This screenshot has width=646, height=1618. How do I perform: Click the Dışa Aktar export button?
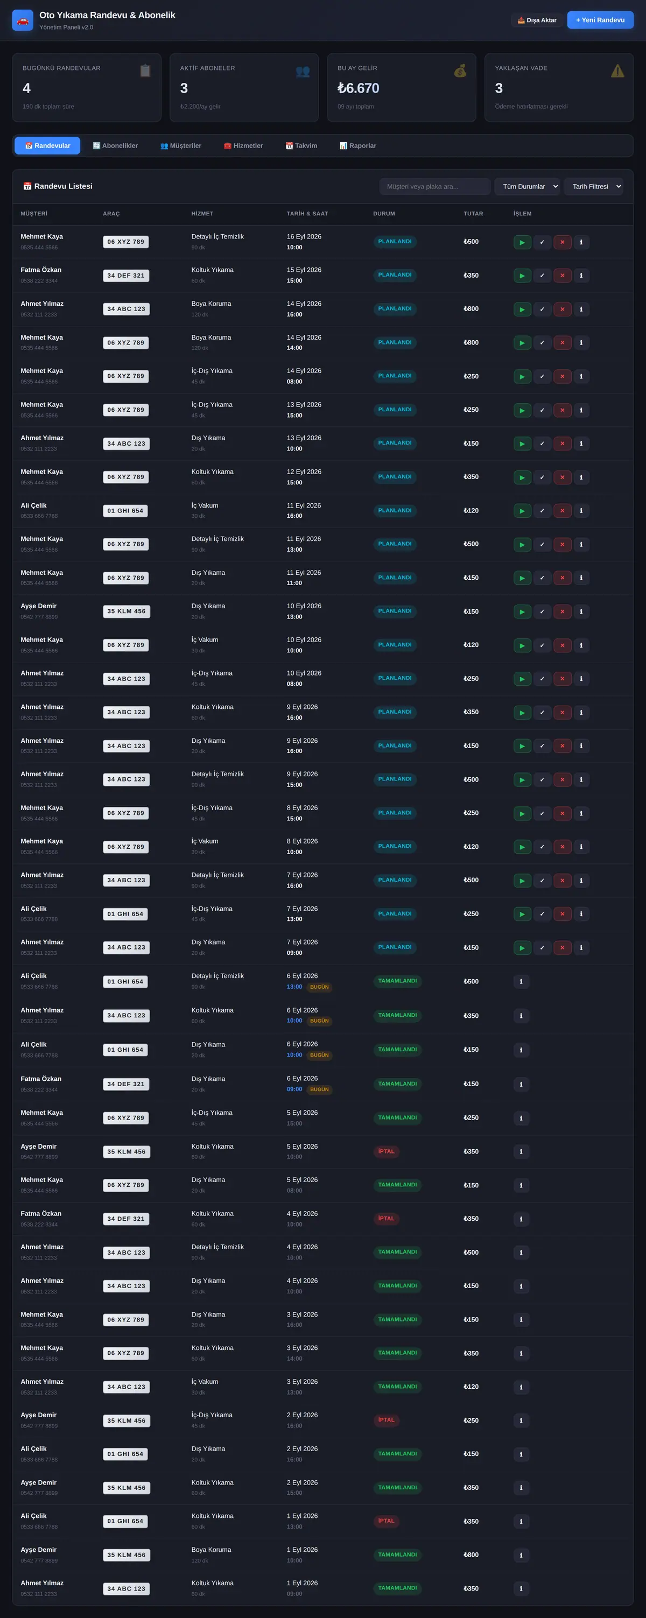pyautogui.click(x=537, y=20)
